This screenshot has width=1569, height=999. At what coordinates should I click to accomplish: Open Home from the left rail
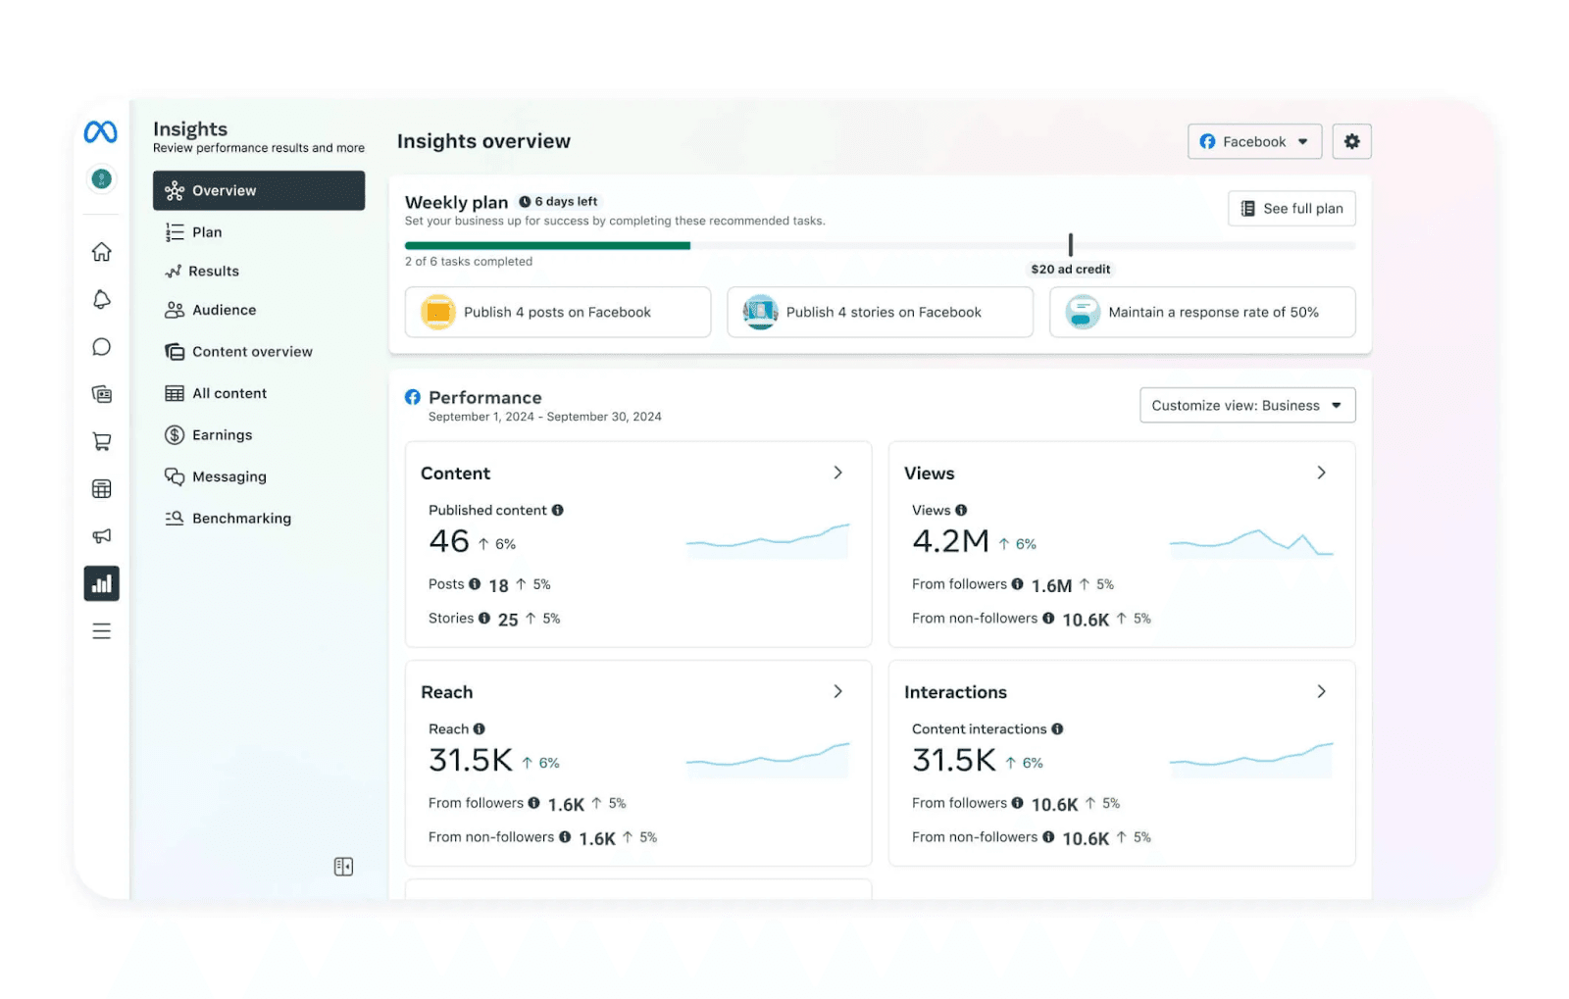pyautogui.click(x=101, y=252)
